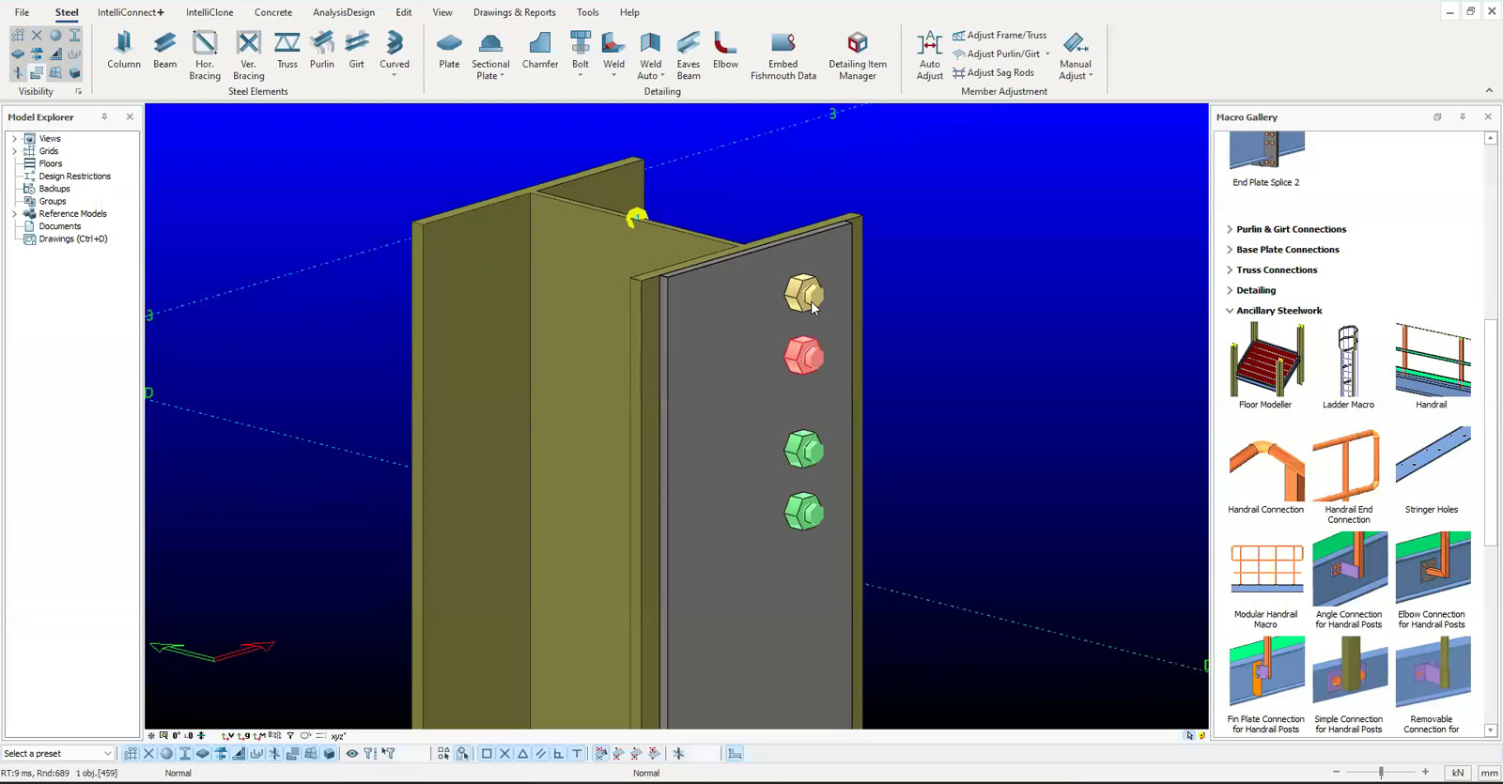
Task: Expand the Grids tree node
Action: click(x=14, y=150)
